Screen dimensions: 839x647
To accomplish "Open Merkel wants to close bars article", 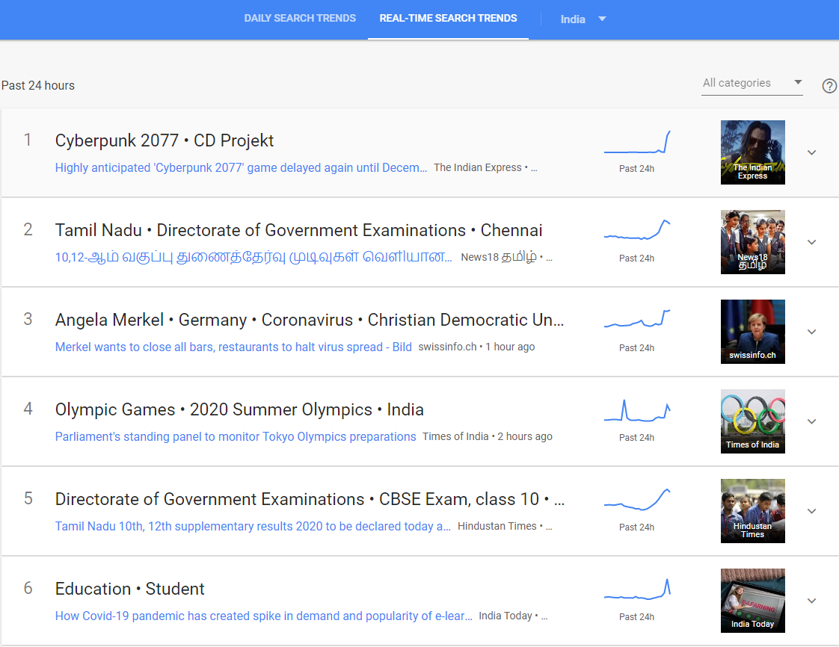I will [x=233, y=347].
